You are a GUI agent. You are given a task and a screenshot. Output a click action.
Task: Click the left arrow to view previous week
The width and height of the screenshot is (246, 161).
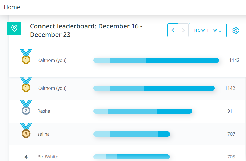point(173,30)
